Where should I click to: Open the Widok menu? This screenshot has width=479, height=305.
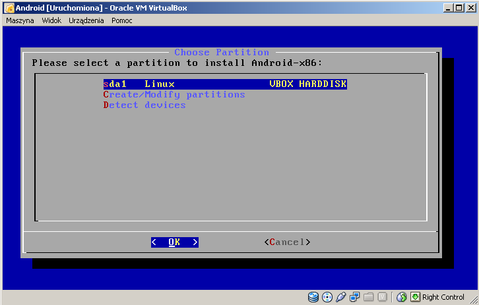click(51, 20)
